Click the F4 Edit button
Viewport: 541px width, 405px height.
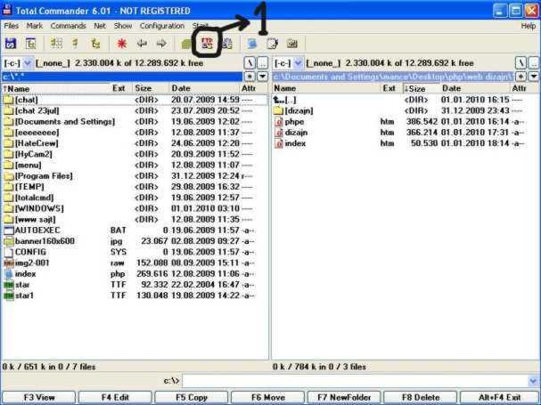(x=115, y=397)
